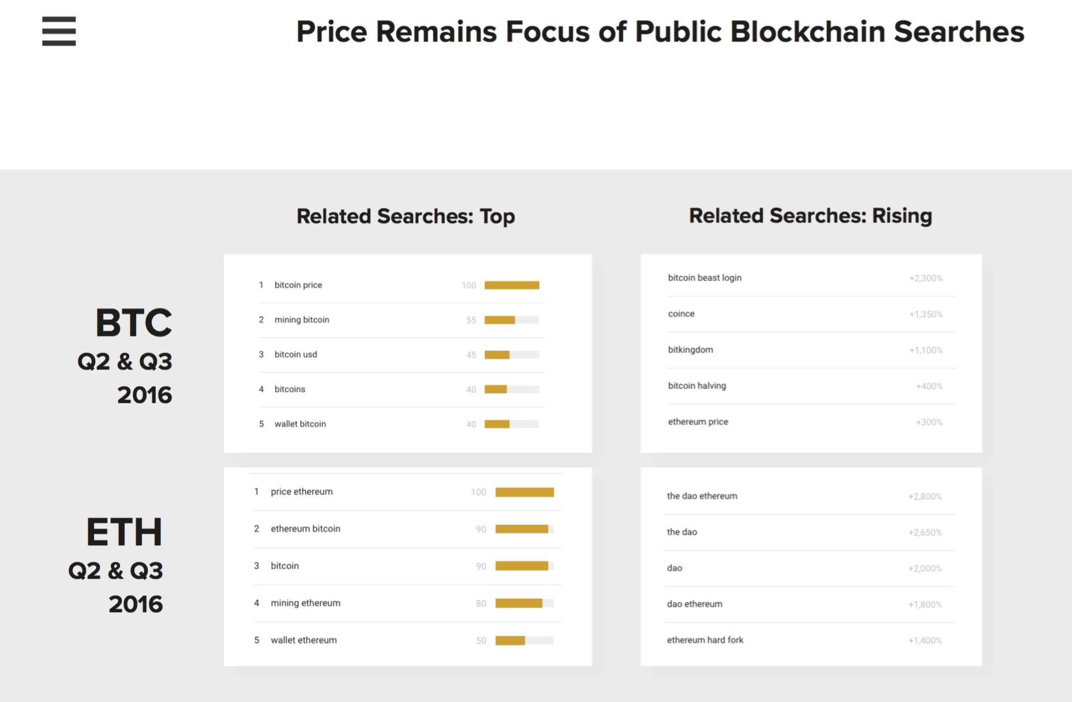This screenshot has height=702, width=1072.
Task: Click the 'price ethereum' top search
Action: click(301, 492)
